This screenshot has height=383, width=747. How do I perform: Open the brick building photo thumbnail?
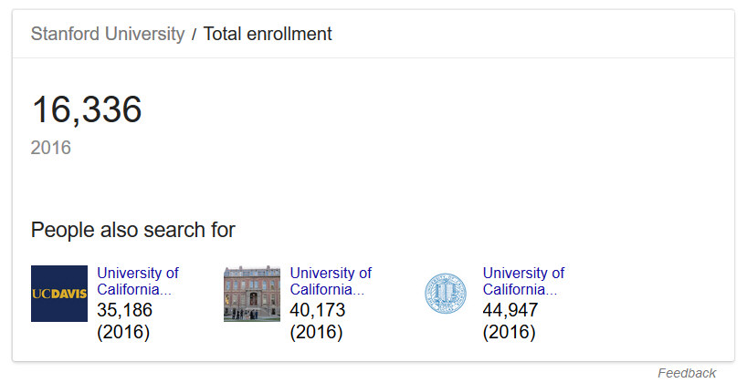[252, 294]
